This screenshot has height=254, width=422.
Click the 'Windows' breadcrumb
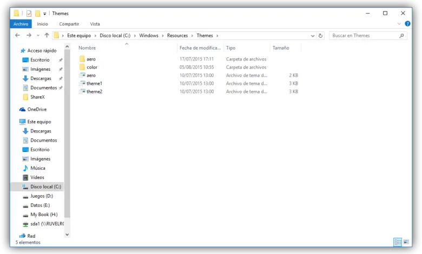click(149, 36)
